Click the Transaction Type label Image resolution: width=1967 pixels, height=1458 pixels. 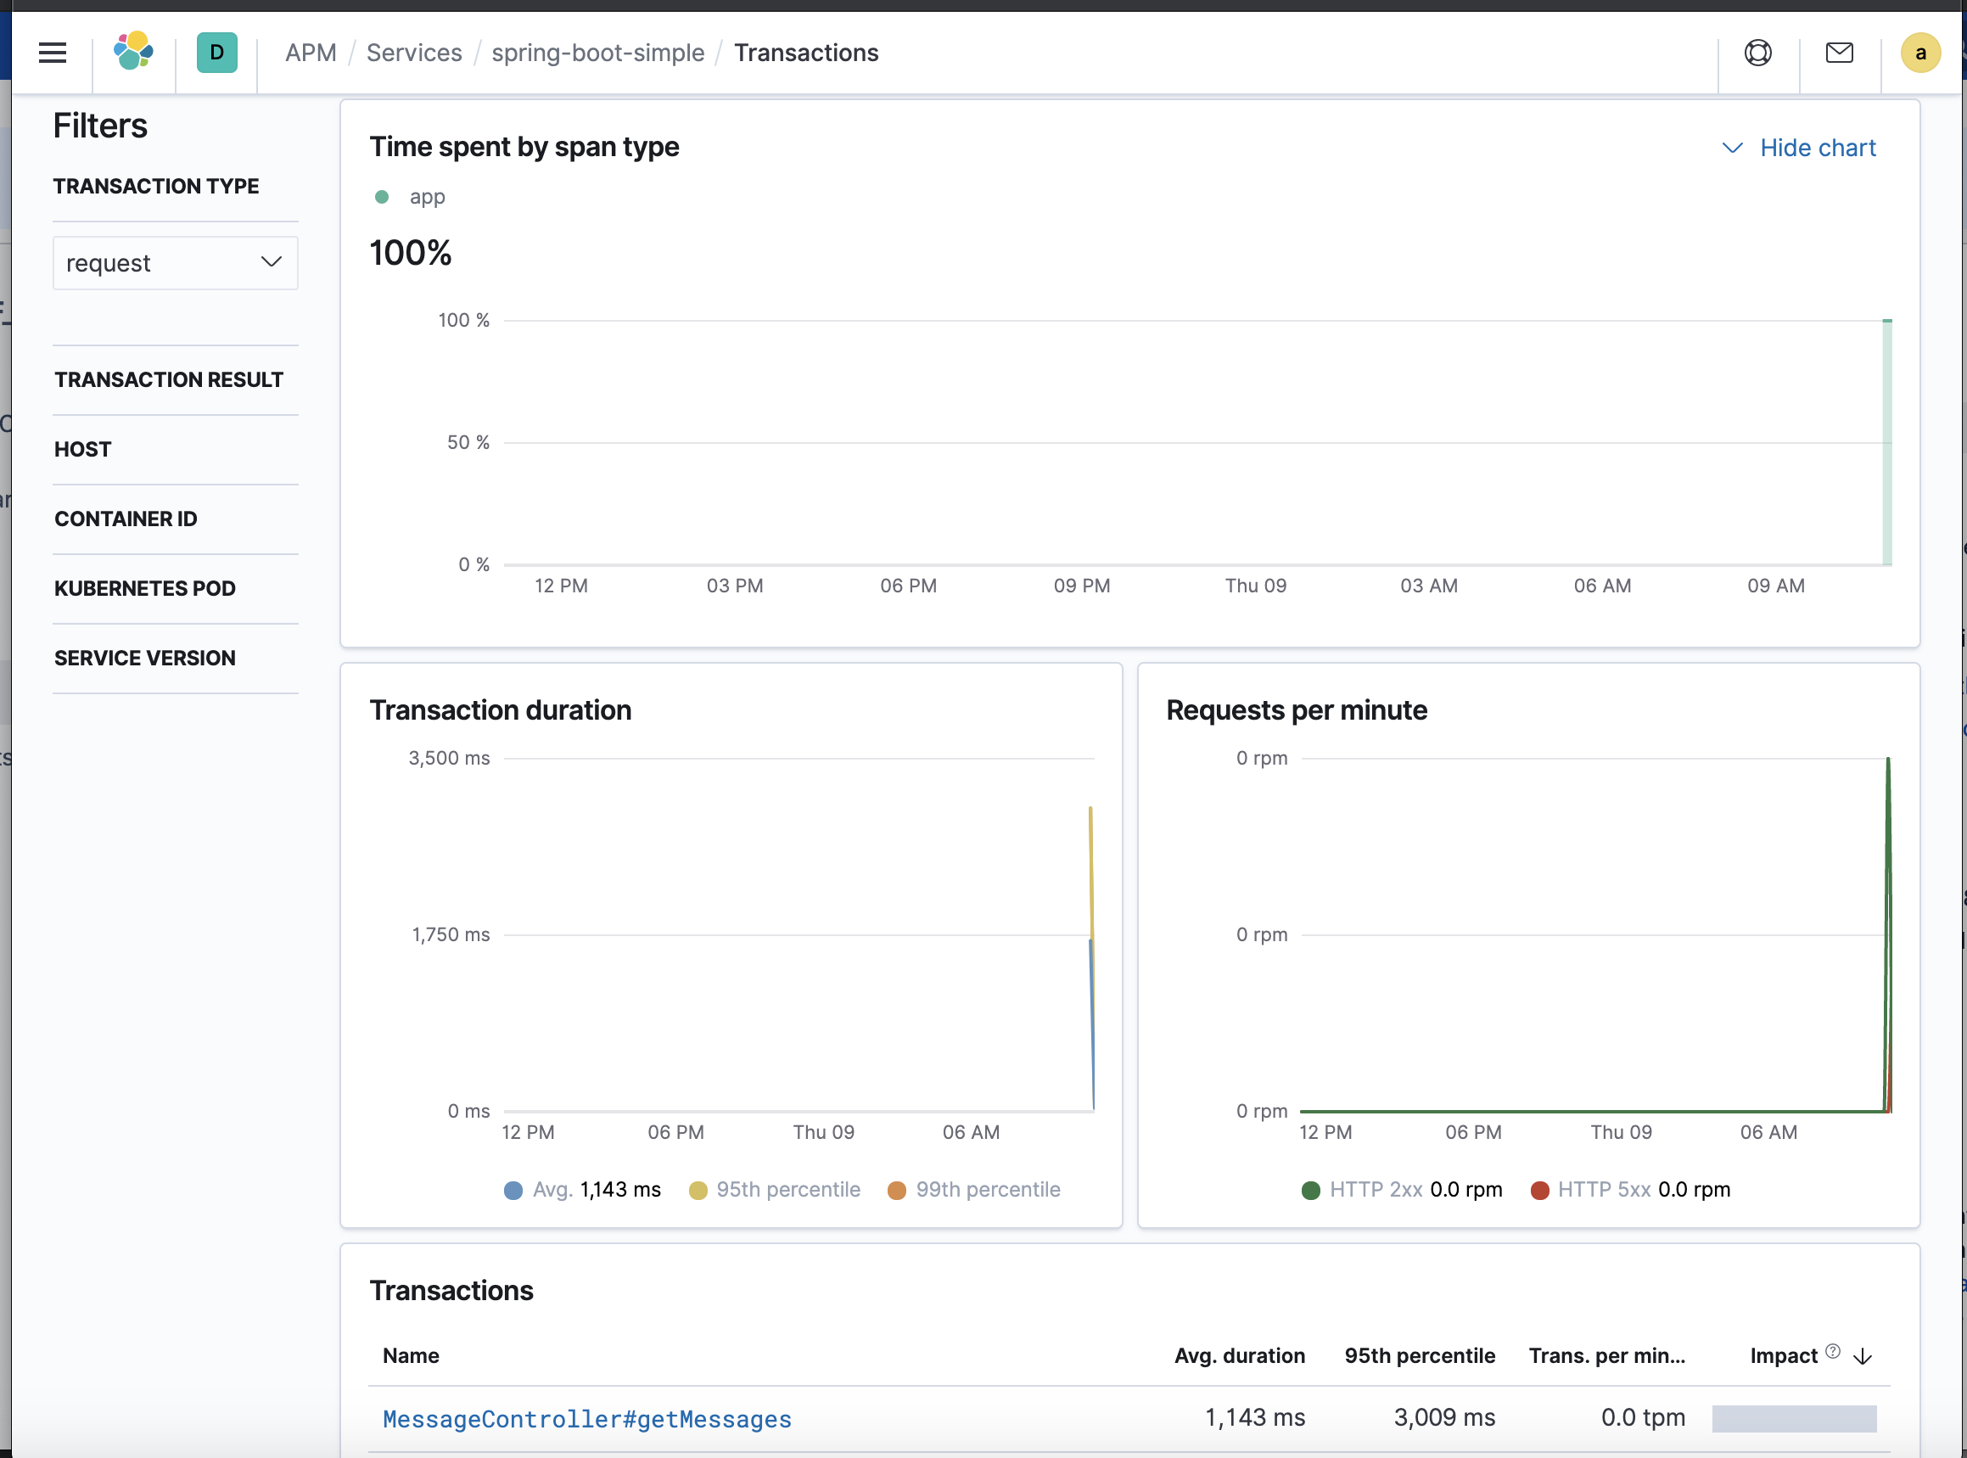[x=156, y=186]
